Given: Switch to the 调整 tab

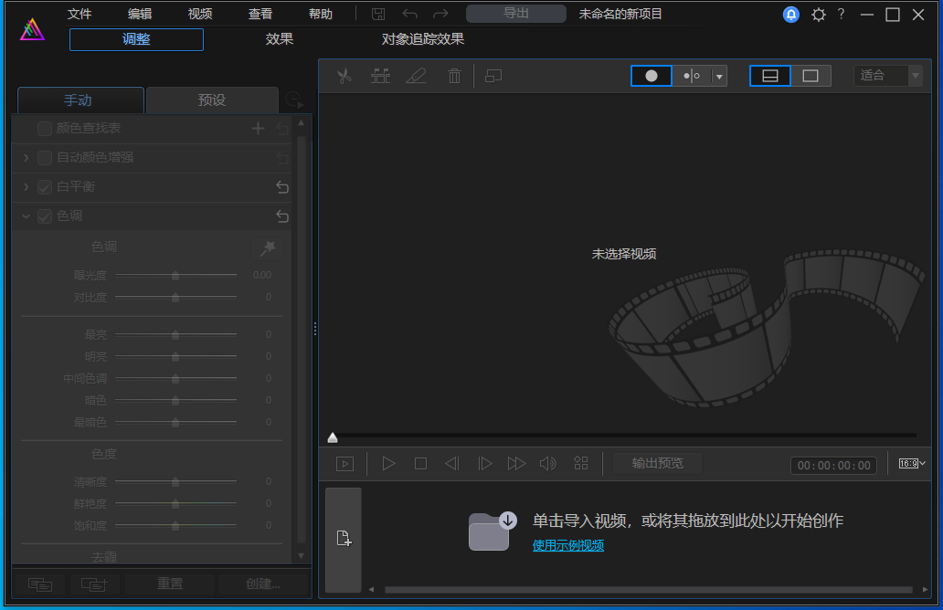Looking at the screenshot, I should click(x=136, y=39).
